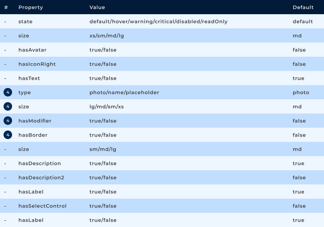The height and width of the screenshot is (227, 324).
Task: Click the hasSelectControl property name
Action: 42,206
